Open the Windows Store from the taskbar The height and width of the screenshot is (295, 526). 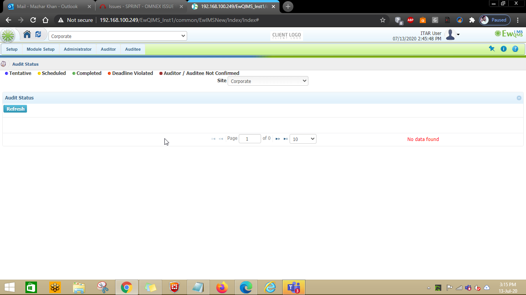pos(31,287)
